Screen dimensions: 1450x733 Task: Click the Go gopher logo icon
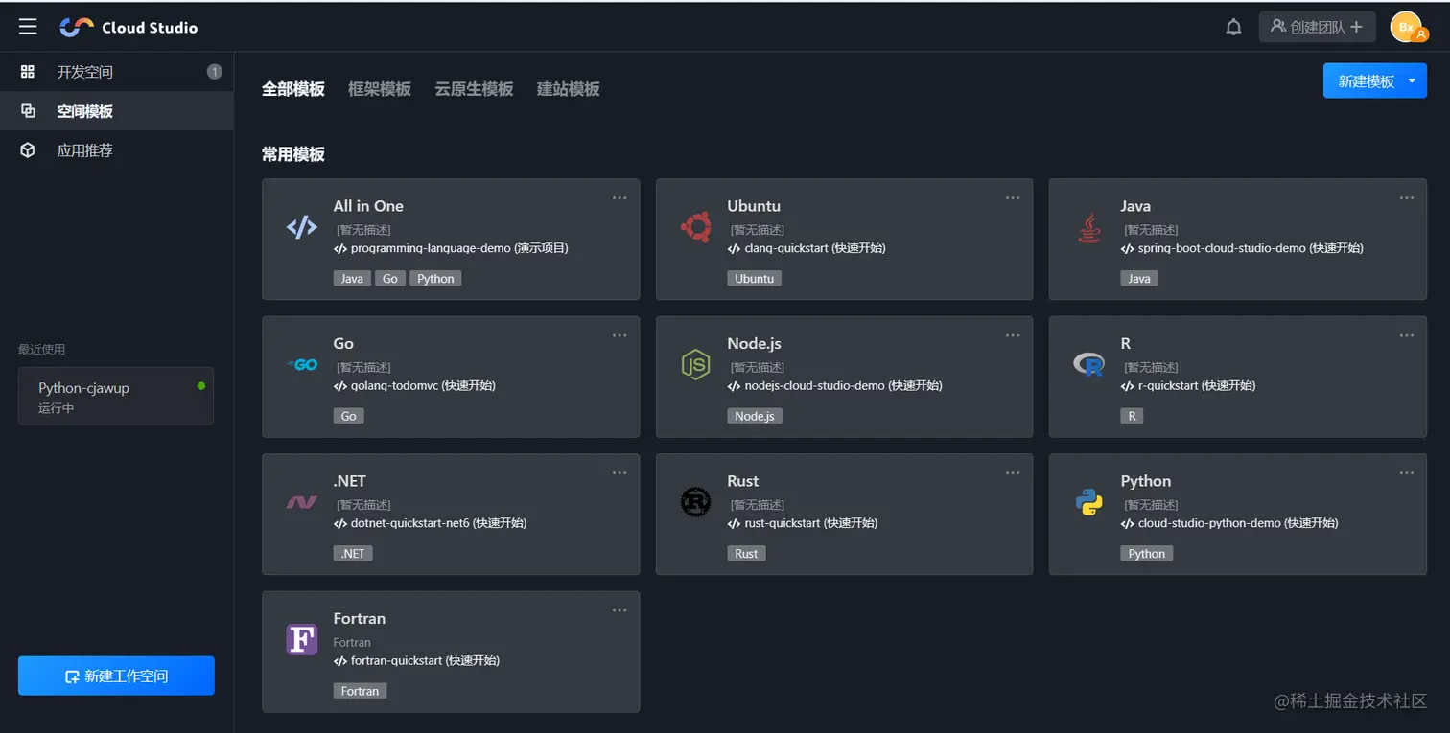[x=302, y=365]
